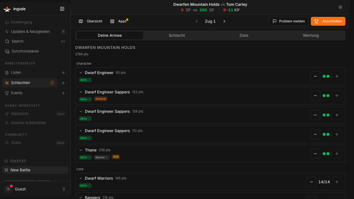This screenshot has width=354, height=199.
Task: Open Updates & Neuigkeiten
Action: [35, 32]
